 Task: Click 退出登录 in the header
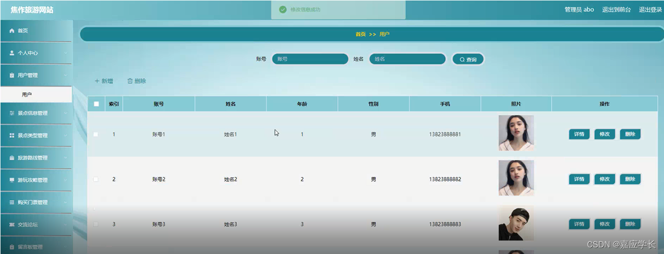(650, 10)
